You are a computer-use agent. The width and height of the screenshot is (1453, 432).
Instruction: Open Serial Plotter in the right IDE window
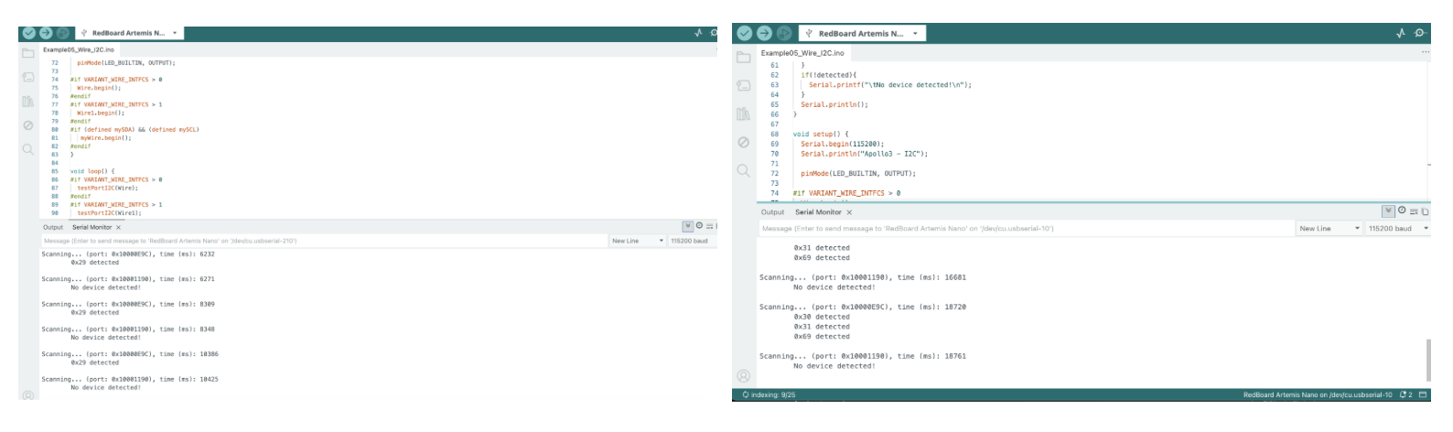click(x=1401, y=33)
